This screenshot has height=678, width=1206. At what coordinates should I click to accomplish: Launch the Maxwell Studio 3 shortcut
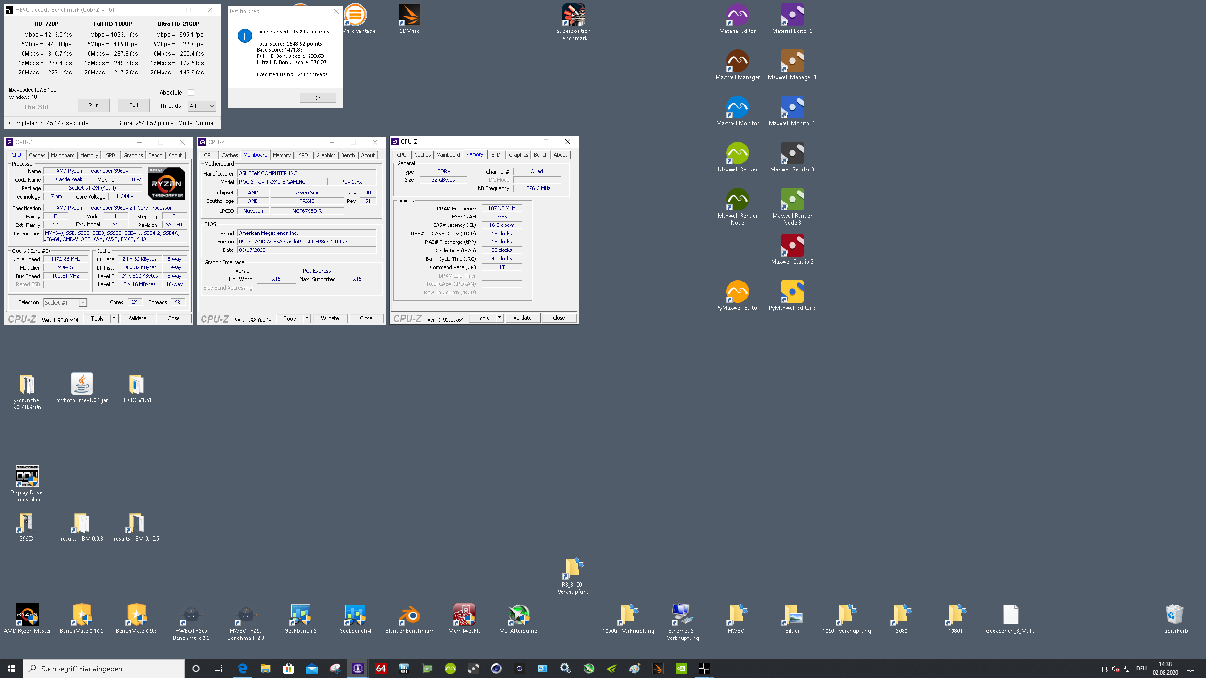[x=792, y=250]
